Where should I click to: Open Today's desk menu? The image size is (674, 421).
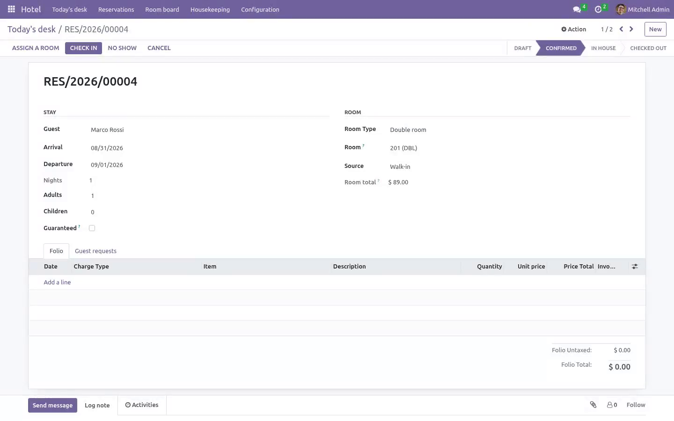70,9
